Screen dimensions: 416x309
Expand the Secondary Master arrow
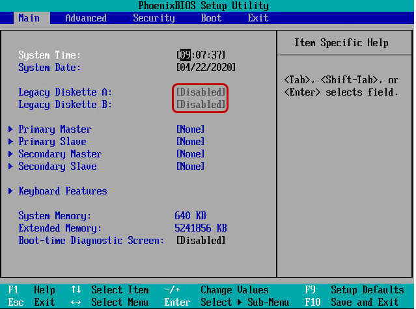tap(11, 154)
